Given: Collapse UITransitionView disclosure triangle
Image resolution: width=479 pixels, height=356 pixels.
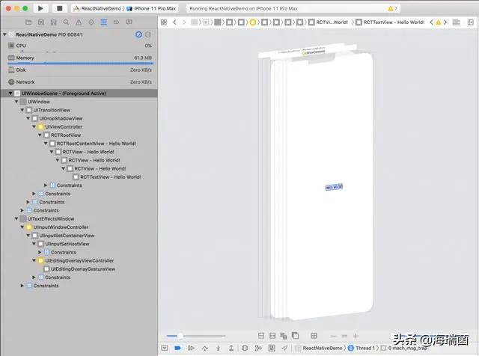Looking at the screenshot, I should 22,110.
